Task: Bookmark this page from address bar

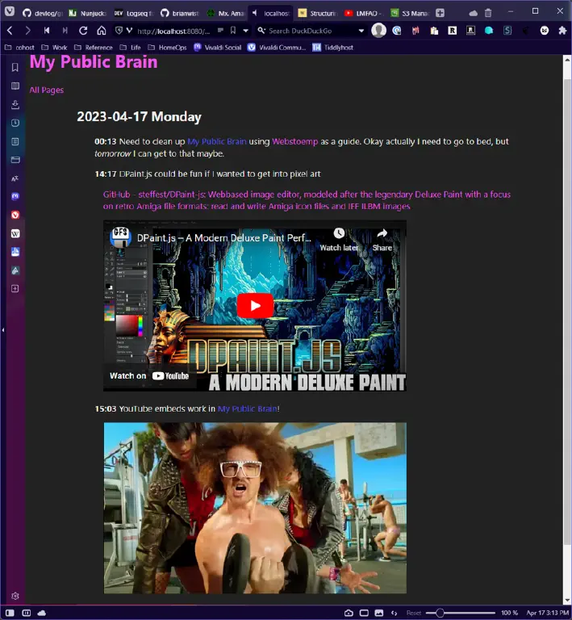Action: tap(233, 31)
